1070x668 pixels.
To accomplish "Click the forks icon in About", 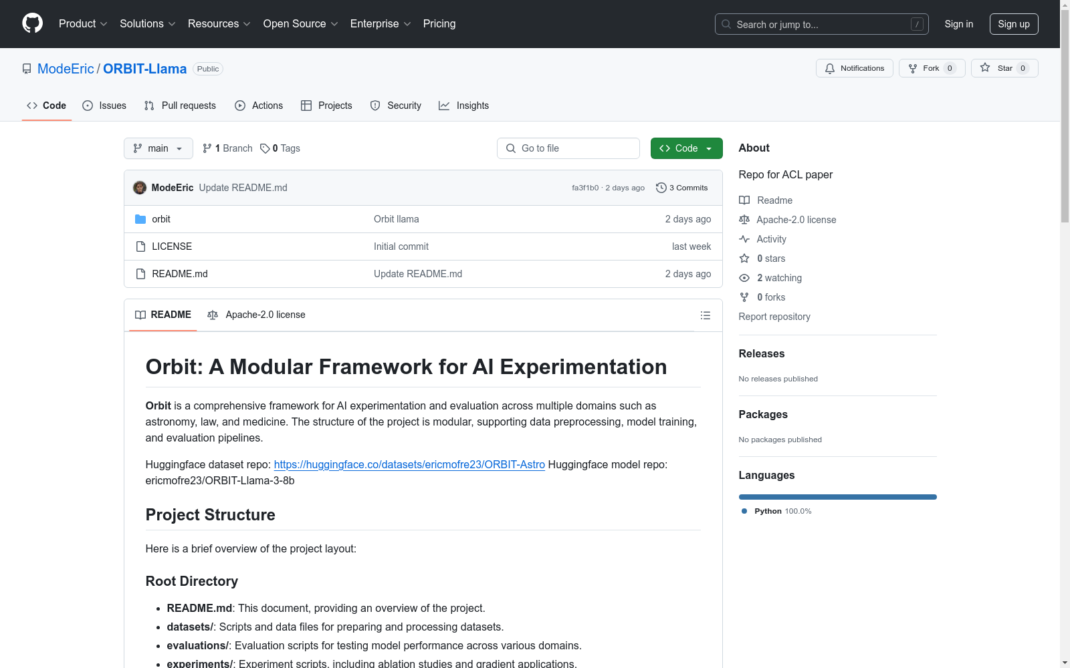I will 744,297.
